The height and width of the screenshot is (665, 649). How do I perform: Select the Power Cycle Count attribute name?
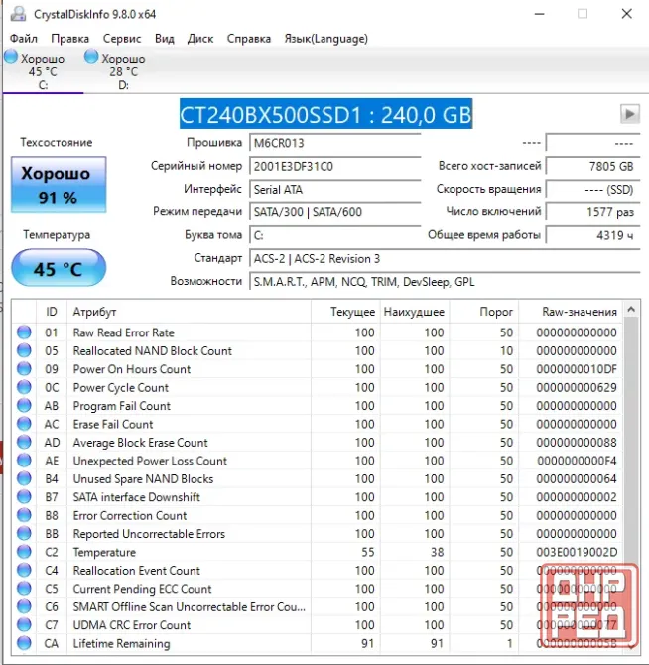[x=120, y=387]
